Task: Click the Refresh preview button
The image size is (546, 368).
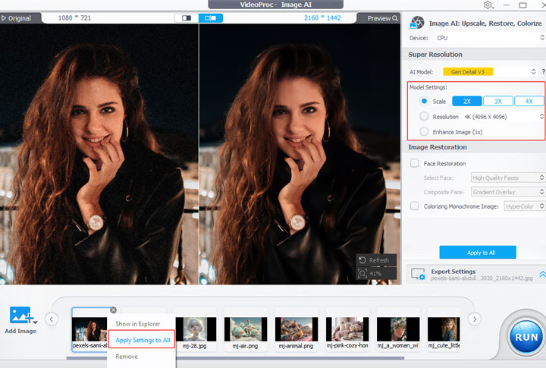Action: [375, 260]
